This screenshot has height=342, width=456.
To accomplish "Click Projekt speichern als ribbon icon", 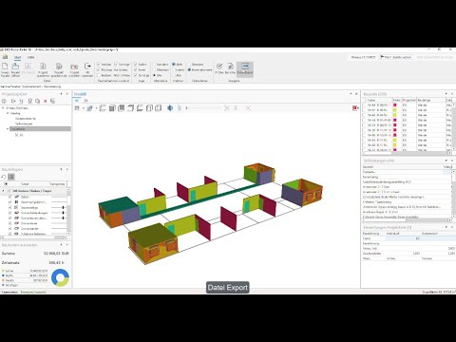I will (x=59, y=69).
